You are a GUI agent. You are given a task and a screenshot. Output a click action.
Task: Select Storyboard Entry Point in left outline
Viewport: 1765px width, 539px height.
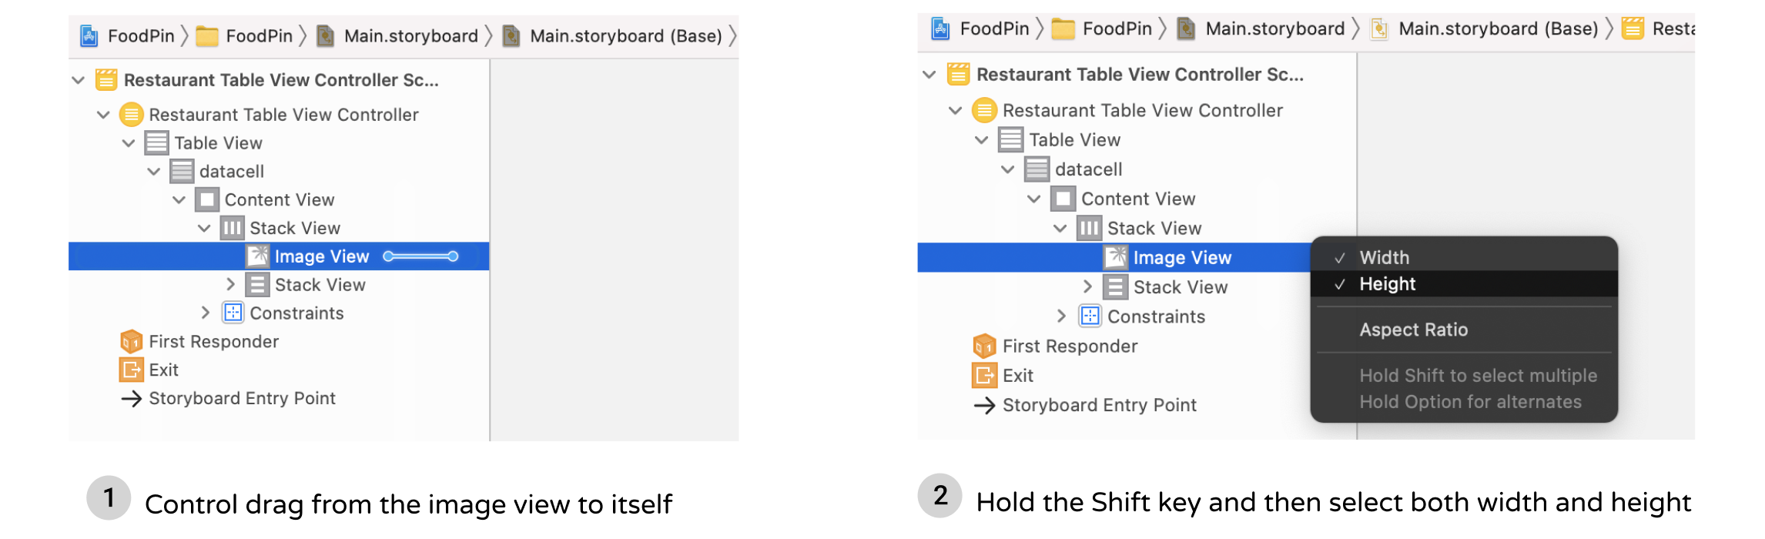[242, 399]
